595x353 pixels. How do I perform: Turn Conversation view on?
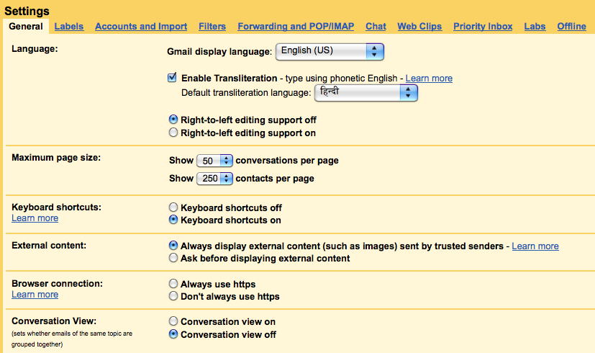pos(173,321)
